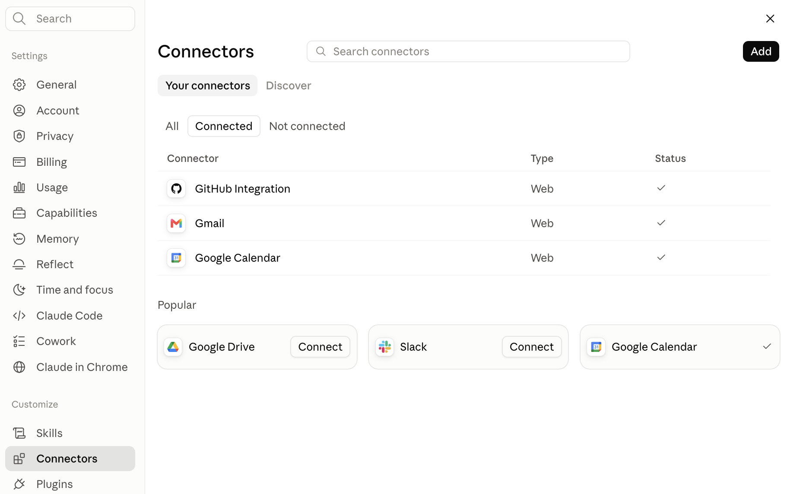Open Usage bar chart icon

tap(19, 187)
